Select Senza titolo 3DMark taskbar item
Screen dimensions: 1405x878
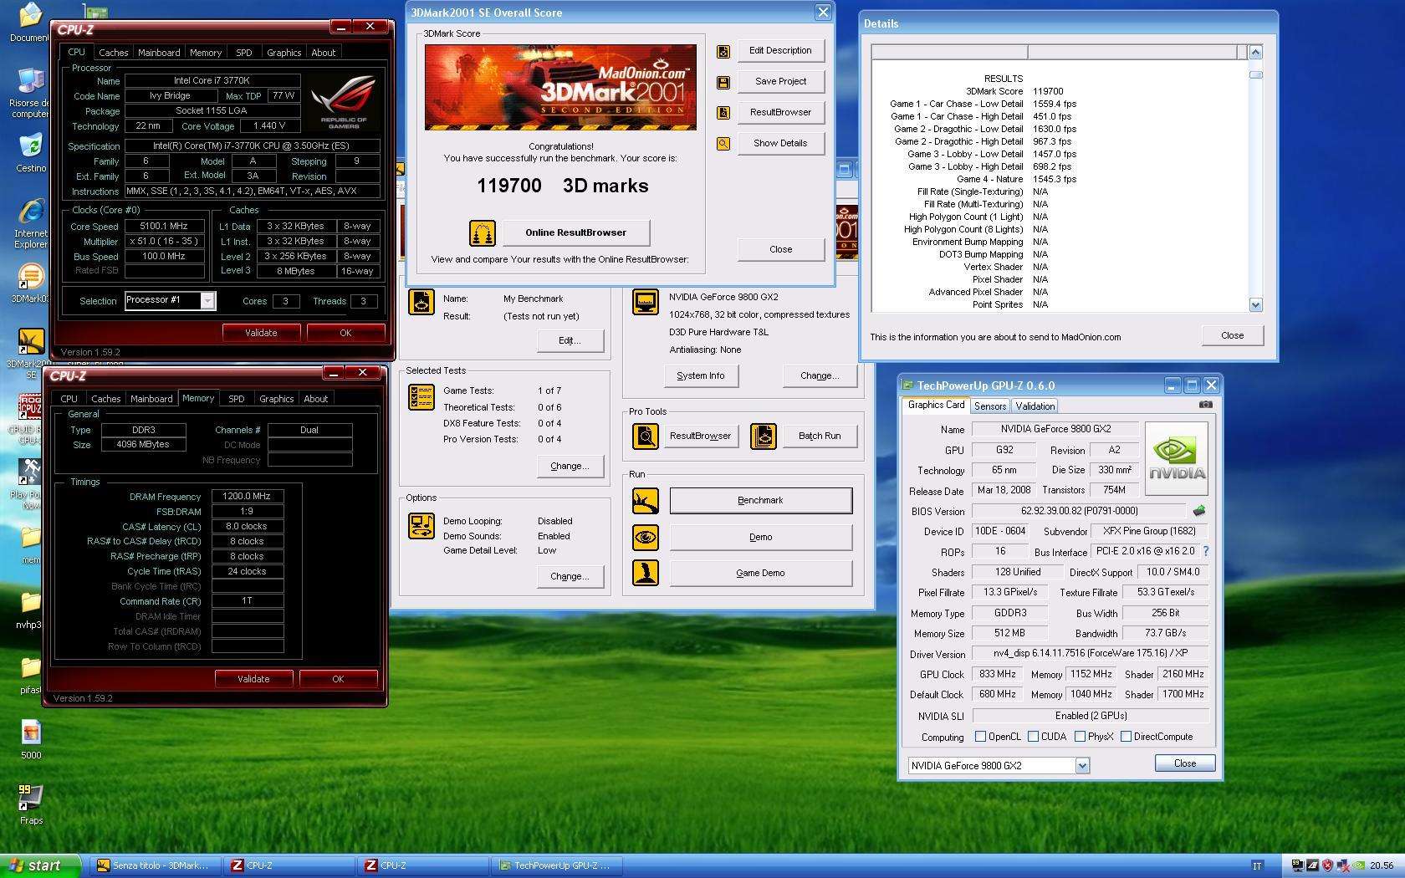[154, 865]
